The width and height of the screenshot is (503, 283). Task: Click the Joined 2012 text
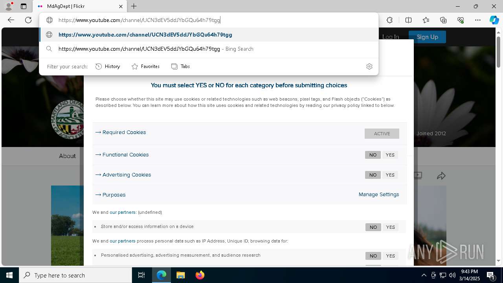click(431, 134)
